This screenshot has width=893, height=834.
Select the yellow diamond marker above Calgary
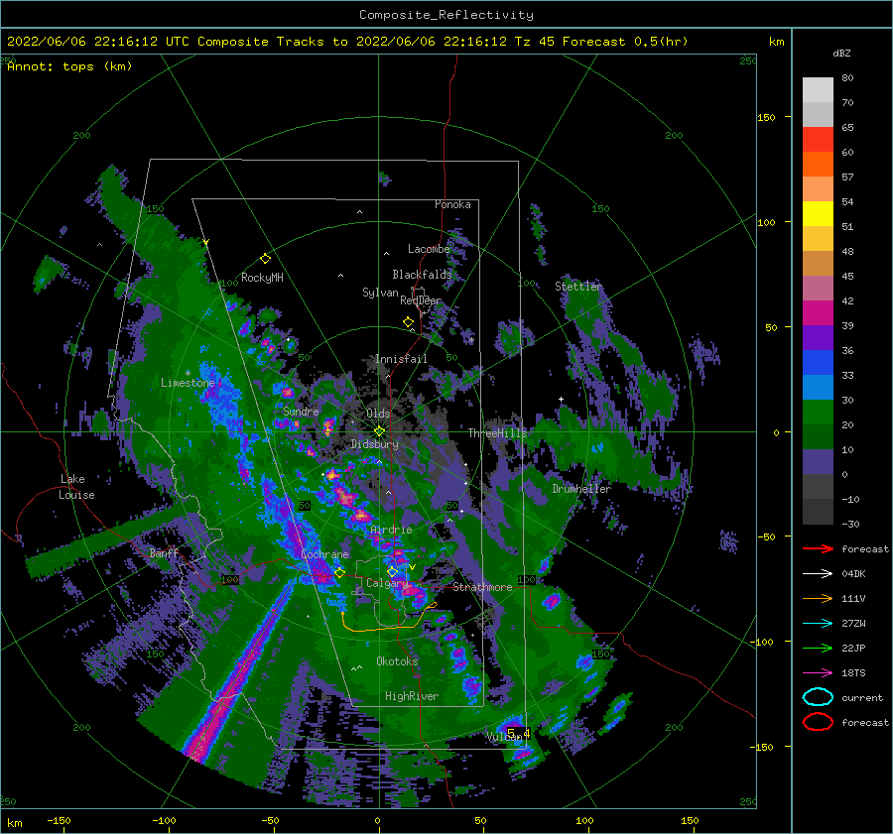point(392,571)
